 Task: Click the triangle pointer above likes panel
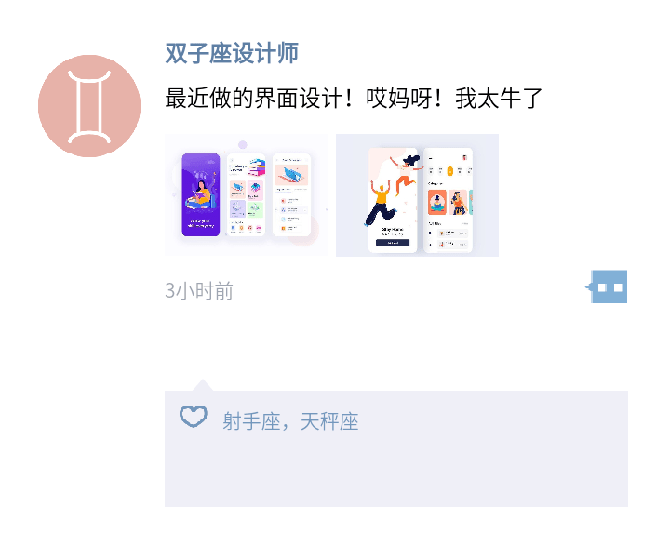(x=203, y=384)
